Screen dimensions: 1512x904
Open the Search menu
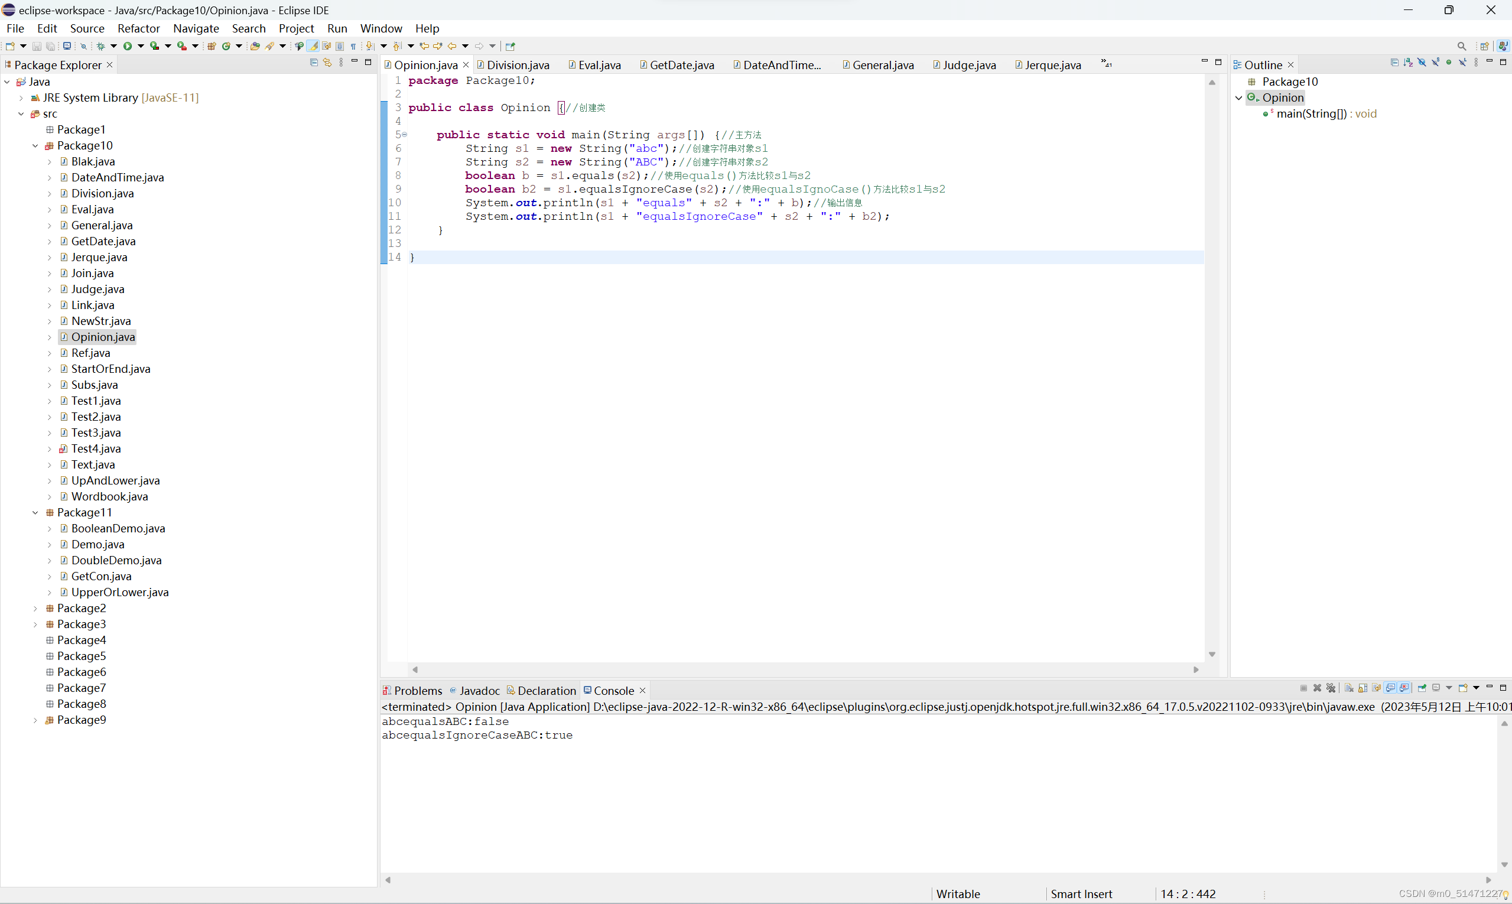click(249, 28)
